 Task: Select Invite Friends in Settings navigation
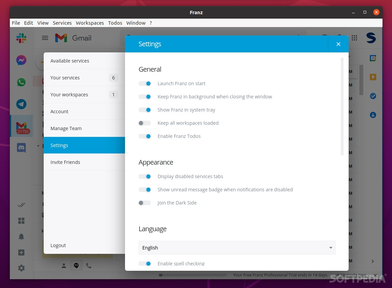click(65, 162)
